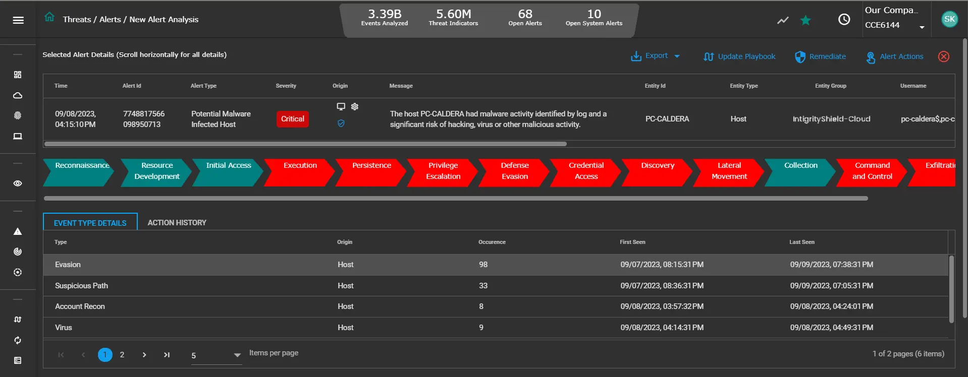Screen dimensions: 968x377
Task: Select the Initial Access stage
Action: click(x=228, y=172)
